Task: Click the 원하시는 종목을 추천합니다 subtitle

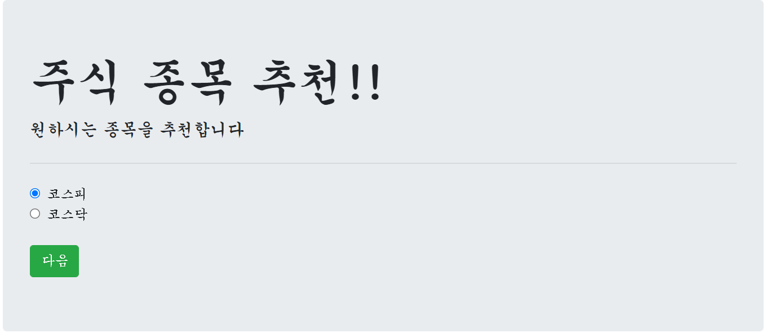Action: pyautogui.click(x=137, y=130)
